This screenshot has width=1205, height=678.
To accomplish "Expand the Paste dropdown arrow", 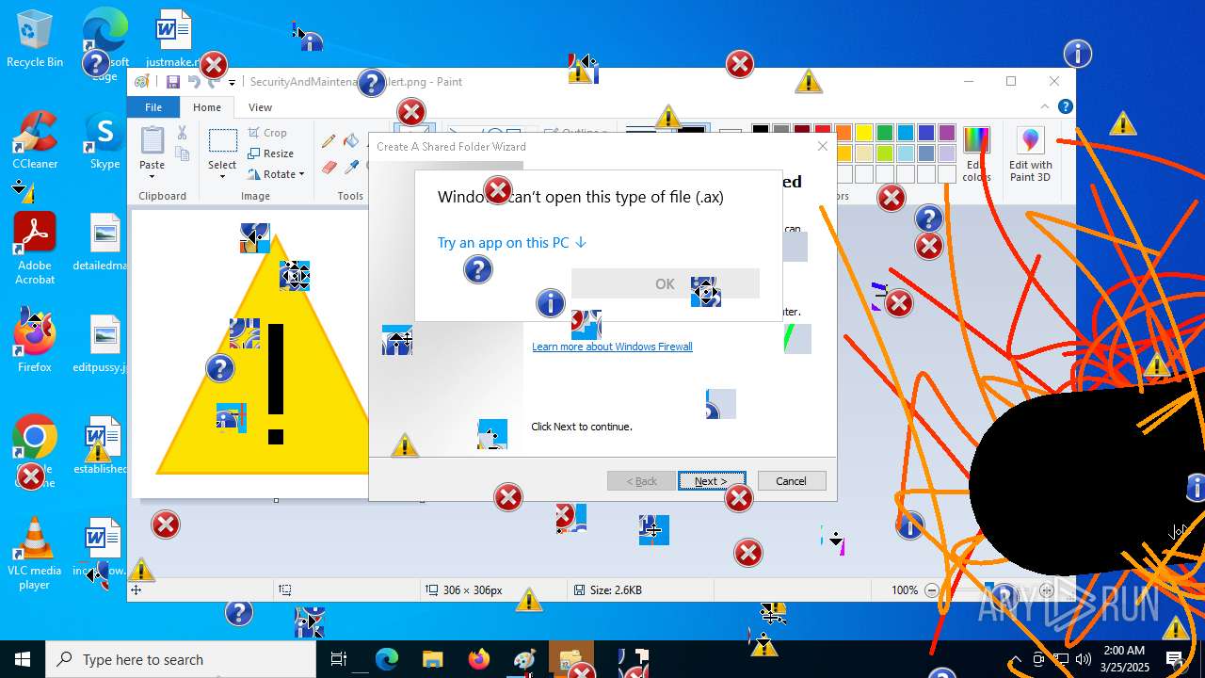I will (153, 176).
